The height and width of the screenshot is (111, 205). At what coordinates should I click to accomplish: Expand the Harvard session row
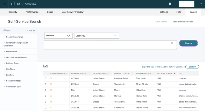pyautogui.click(x=46, y=96)
